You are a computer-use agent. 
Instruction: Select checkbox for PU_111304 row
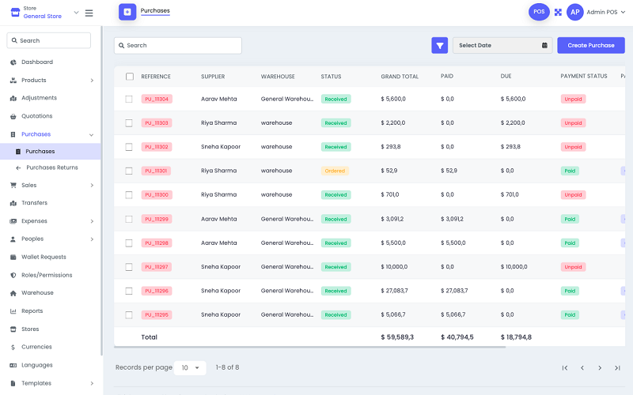tap(130, 99)
